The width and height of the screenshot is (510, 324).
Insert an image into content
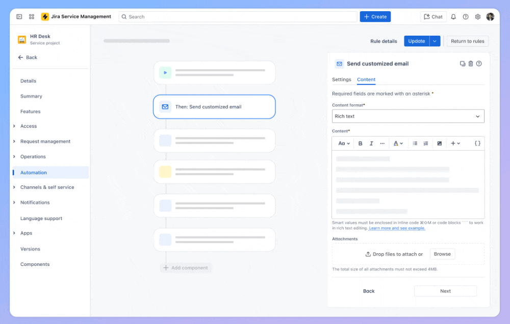pyautogui.click(x=440, y=143)
